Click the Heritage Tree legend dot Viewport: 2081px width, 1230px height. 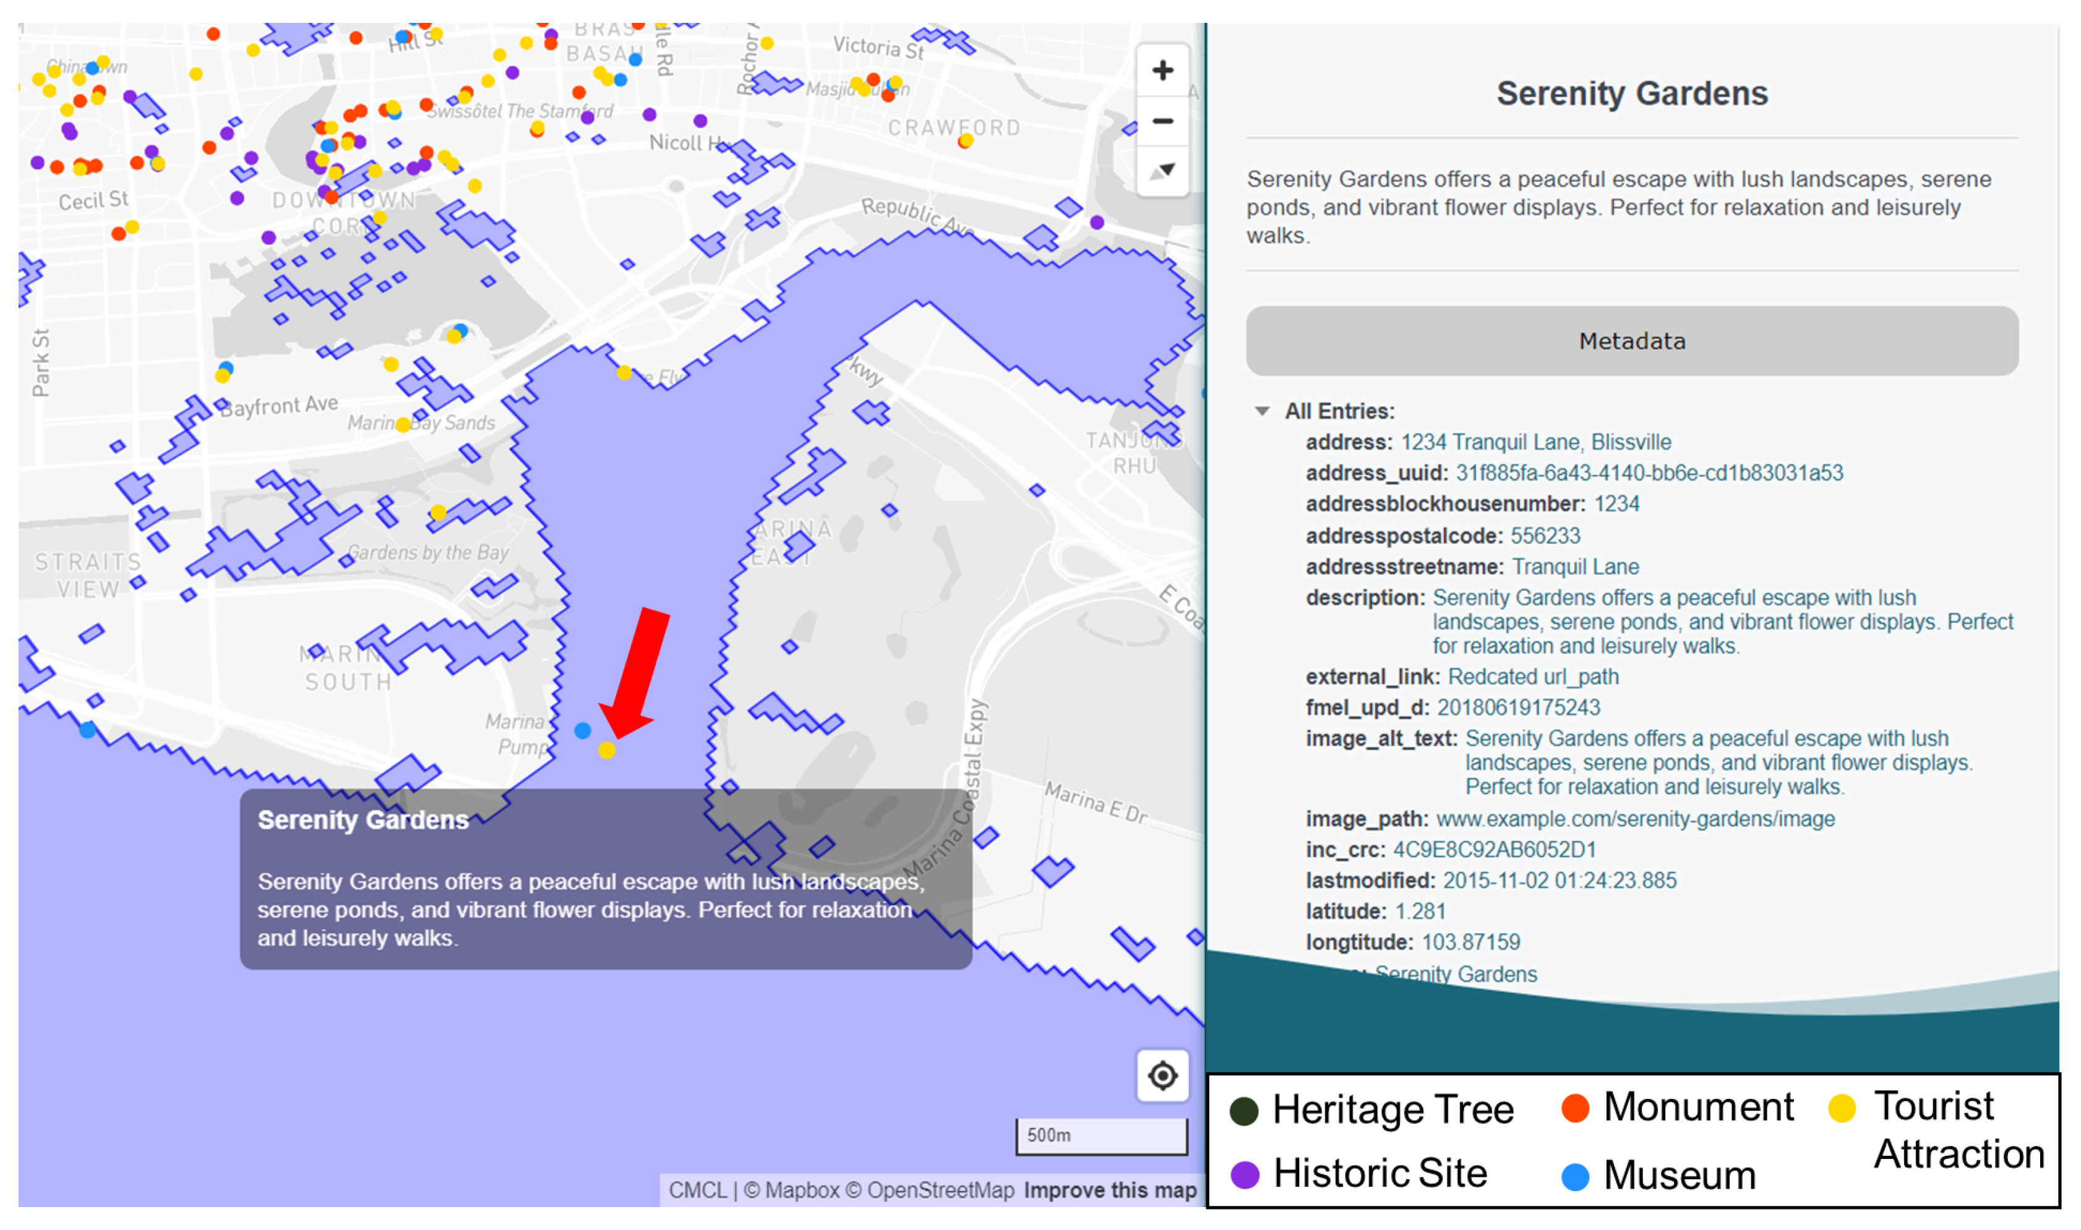point(1243,1111)
